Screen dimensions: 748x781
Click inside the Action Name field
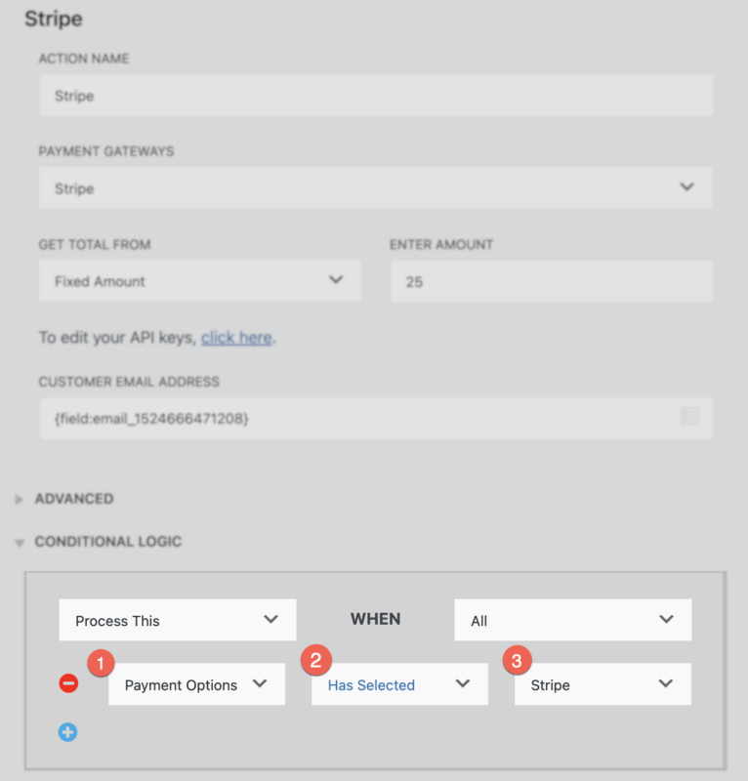click(x=376, y=95)
